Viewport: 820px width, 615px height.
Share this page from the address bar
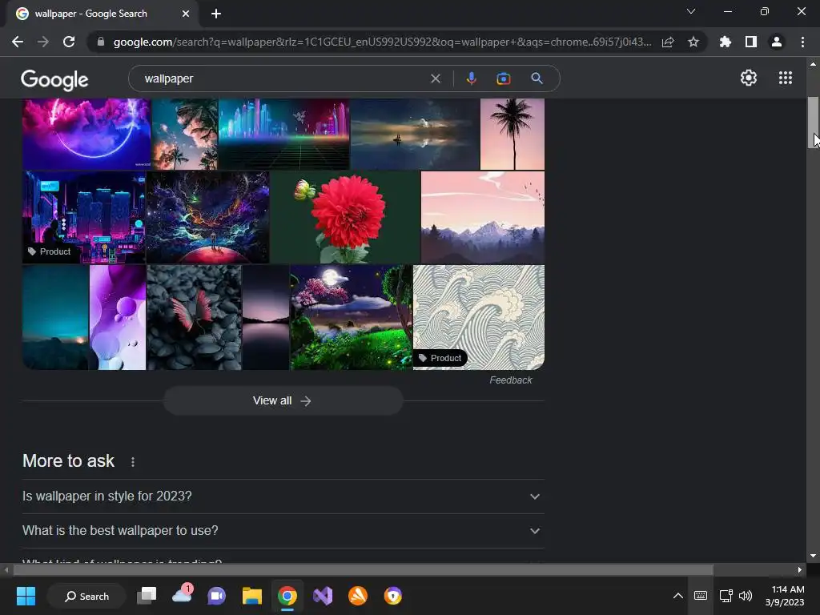pos(668,42)
